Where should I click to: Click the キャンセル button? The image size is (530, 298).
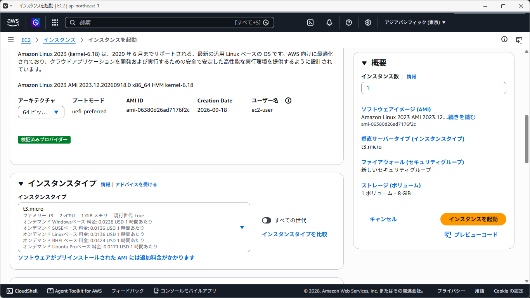[383, 219]
